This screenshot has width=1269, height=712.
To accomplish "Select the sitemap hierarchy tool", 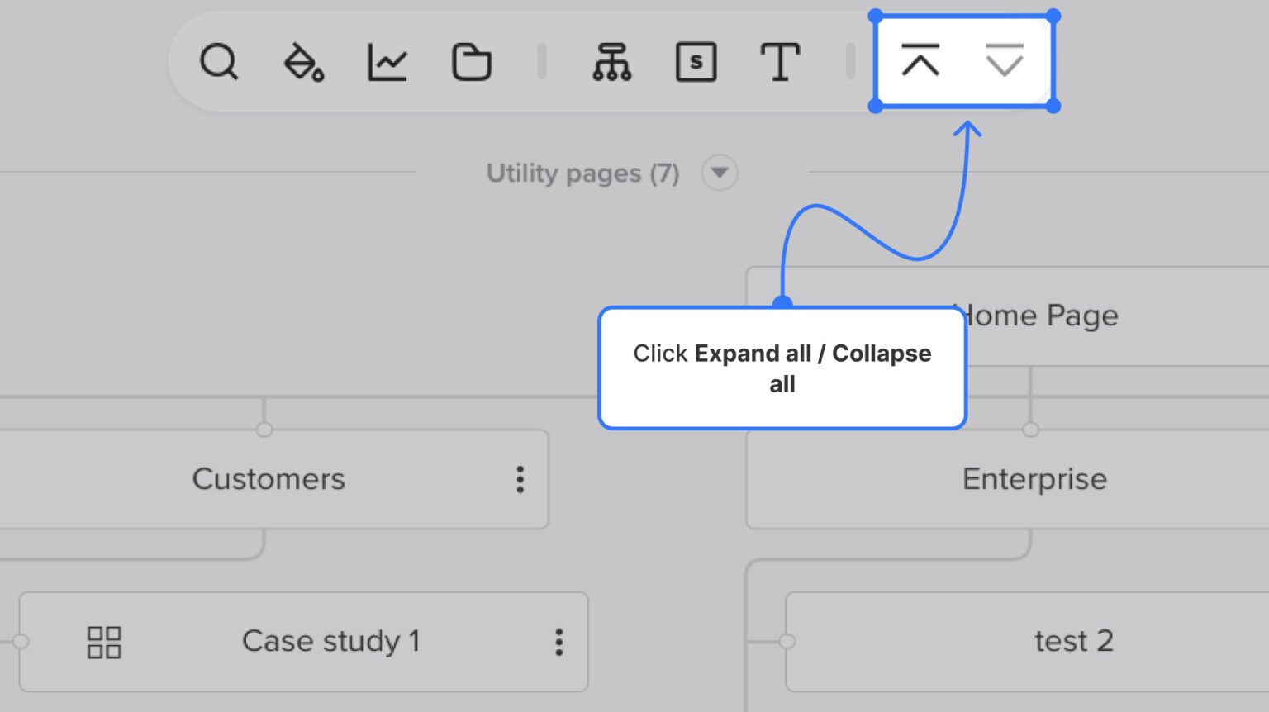I will [612, 61].
